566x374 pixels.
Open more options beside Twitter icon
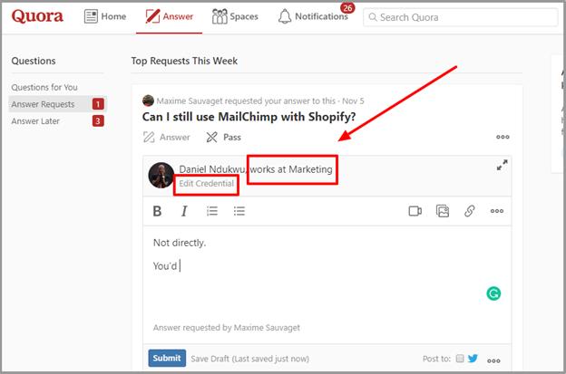tap(493, 360)
